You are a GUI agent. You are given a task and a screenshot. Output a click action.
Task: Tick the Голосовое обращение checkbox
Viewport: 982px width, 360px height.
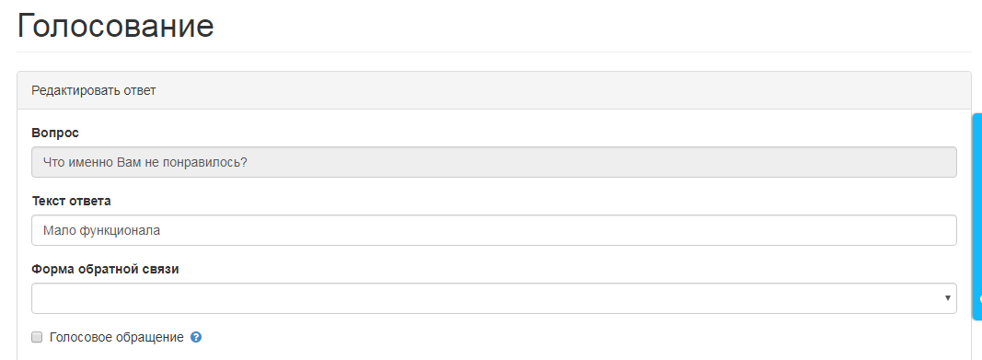point(37,338)
